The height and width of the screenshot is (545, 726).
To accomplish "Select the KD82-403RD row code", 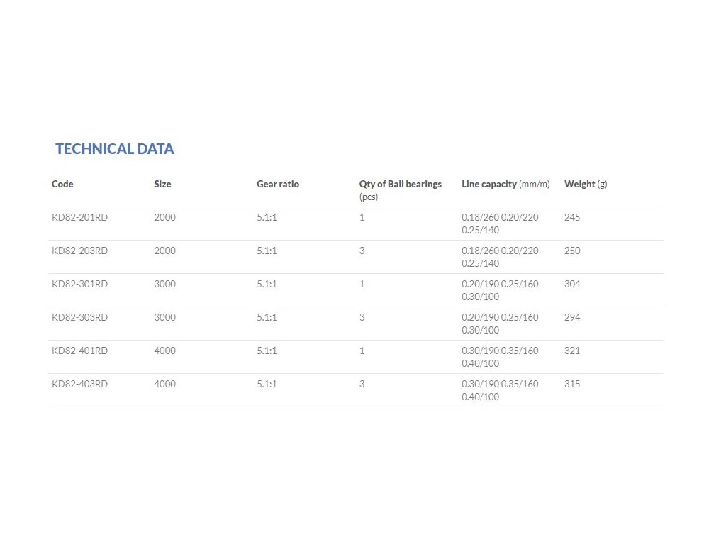I will (80, 384).
